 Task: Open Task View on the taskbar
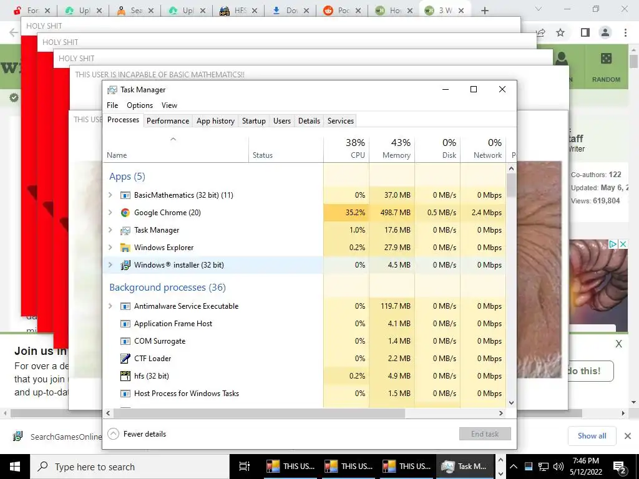tap(245, 467)
